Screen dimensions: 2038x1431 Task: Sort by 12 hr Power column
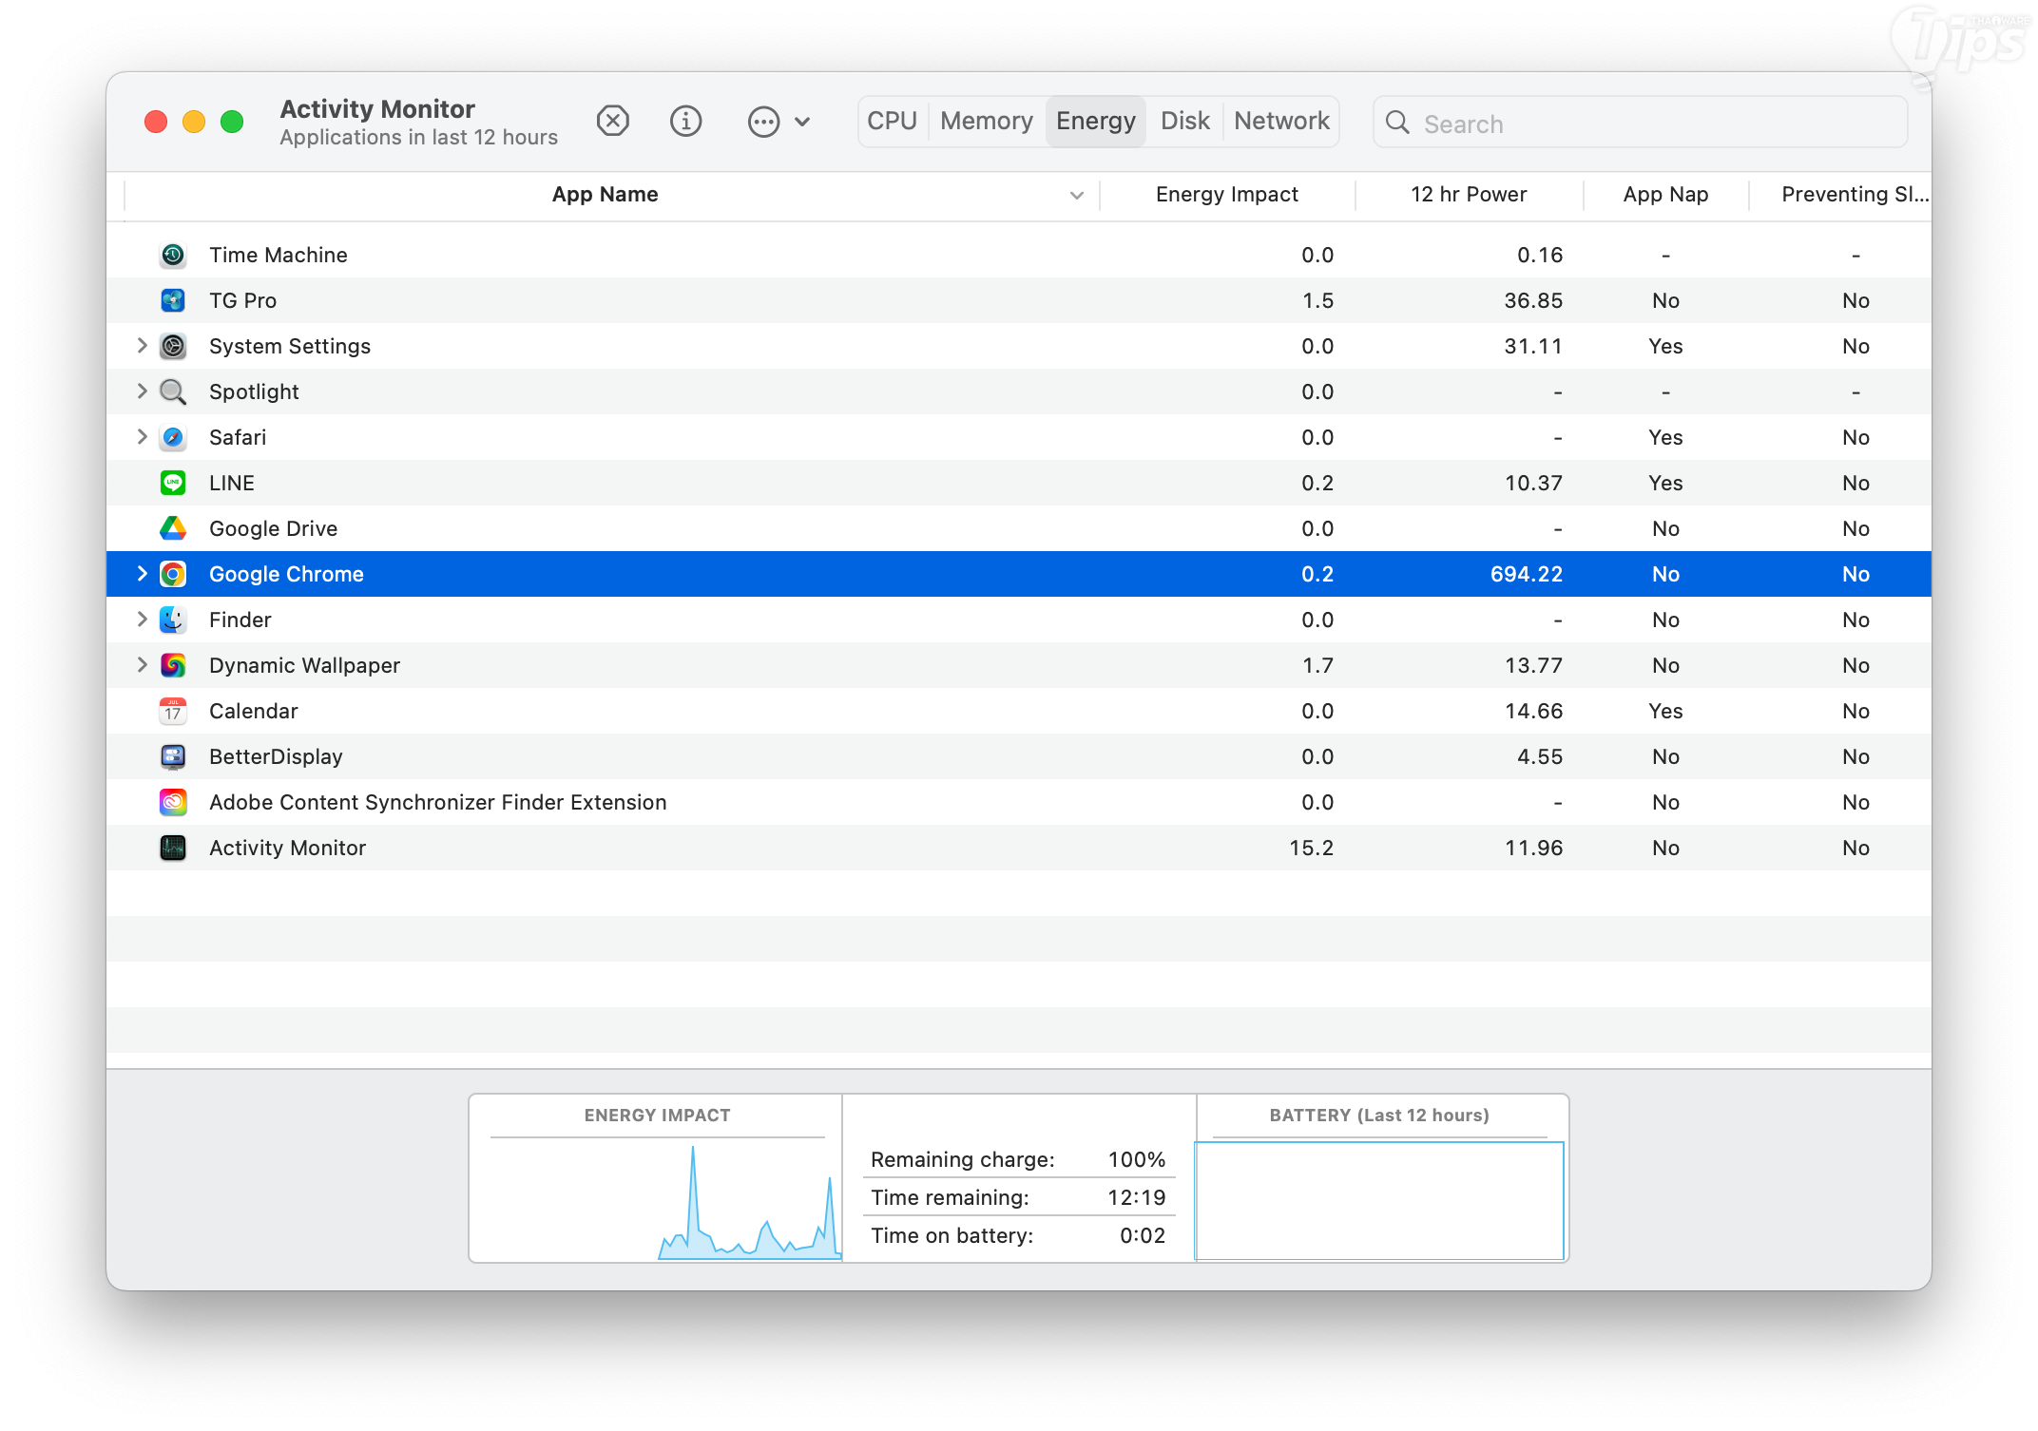pyautogui.click(x=1468, y=195)
